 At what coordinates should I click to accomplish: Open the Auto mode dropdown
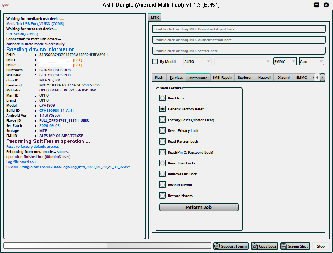(312, 62)
